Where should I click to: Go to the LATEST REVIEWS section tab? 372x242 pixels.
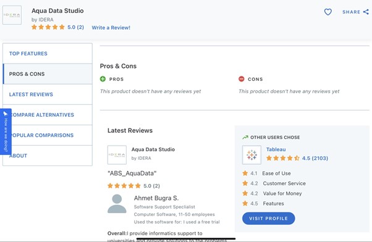coord(48,94)
